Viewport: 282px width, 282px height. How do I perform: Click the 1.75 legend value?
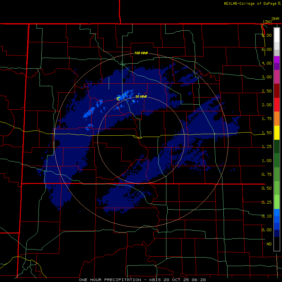click(267, 119)
